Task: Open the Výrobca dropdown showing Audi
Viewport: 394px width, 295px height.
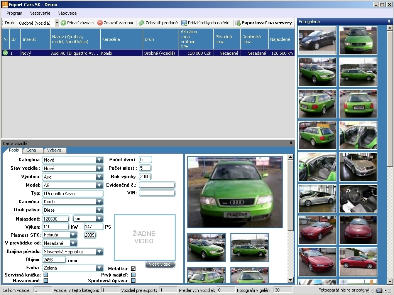Action: pos(100,177)
